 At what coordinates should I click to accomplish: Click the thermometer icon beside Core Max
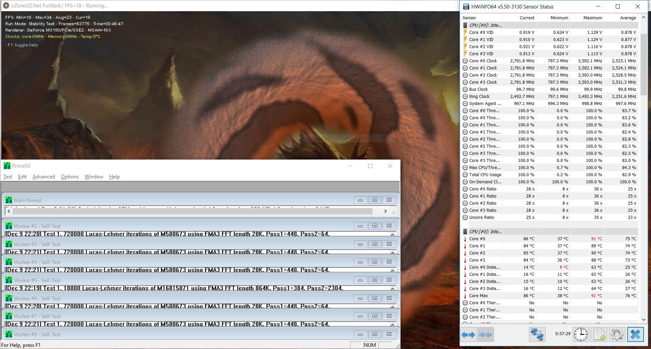pyautogui.click(x=465, y=296)
